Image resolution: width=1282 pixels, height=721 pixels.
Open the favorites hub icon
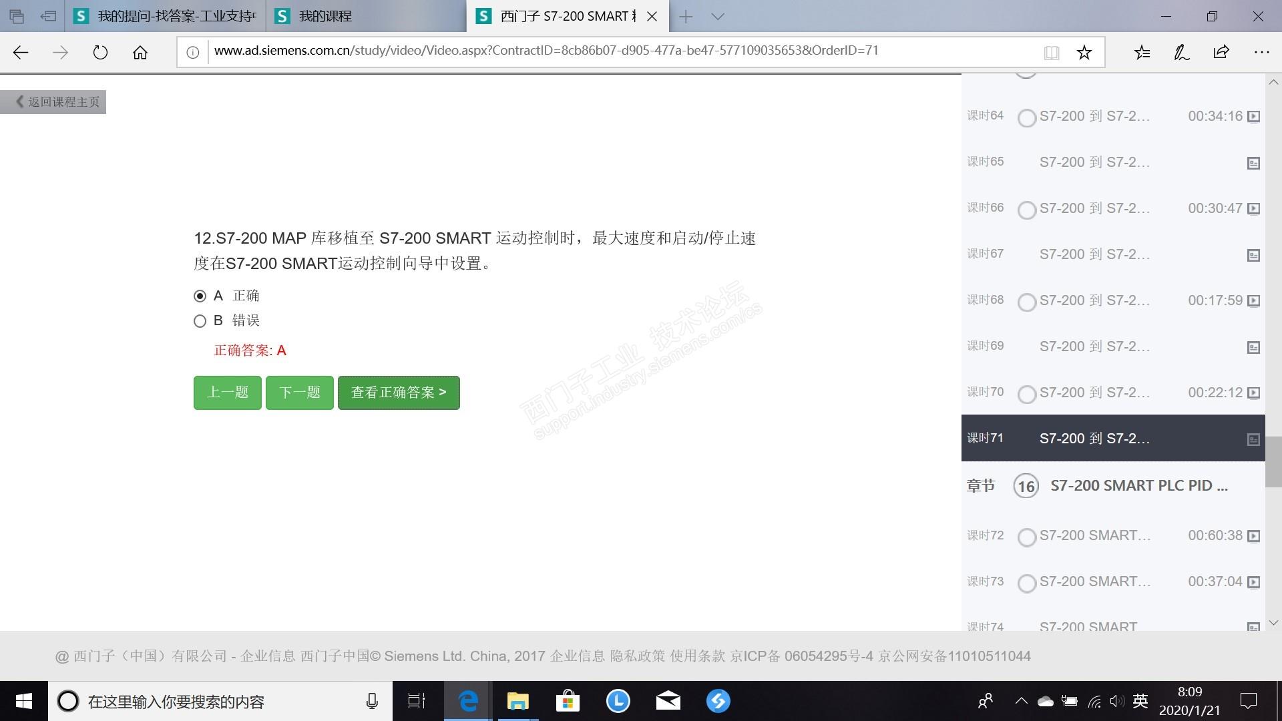[1142, 53]
